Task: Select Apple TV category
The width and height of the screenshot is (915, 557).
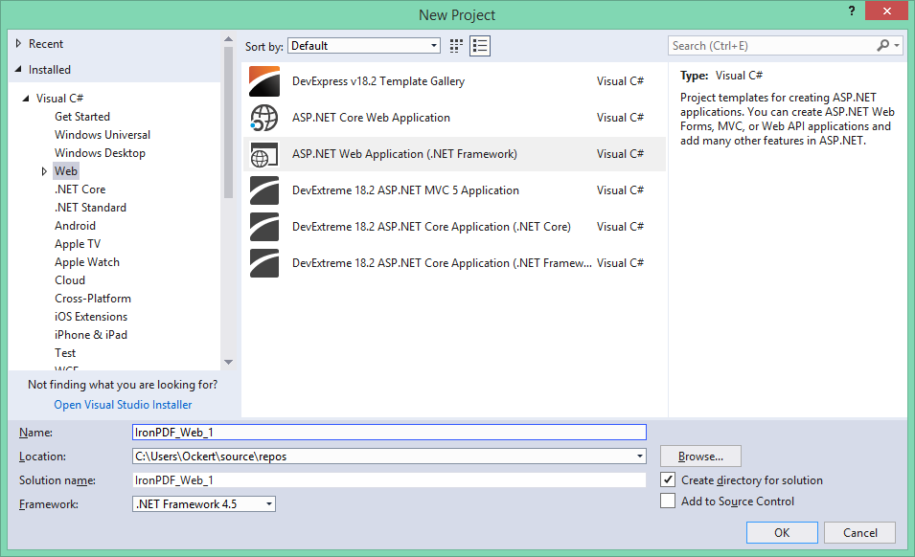Action: [x=78, y=243]
